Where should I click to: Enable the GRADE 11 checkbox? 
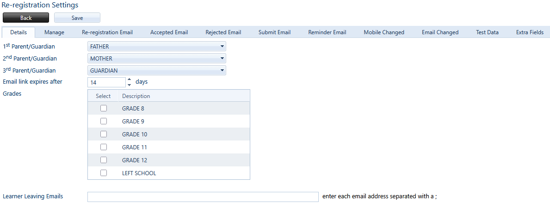pyautogui.click(x=104, y=147)
